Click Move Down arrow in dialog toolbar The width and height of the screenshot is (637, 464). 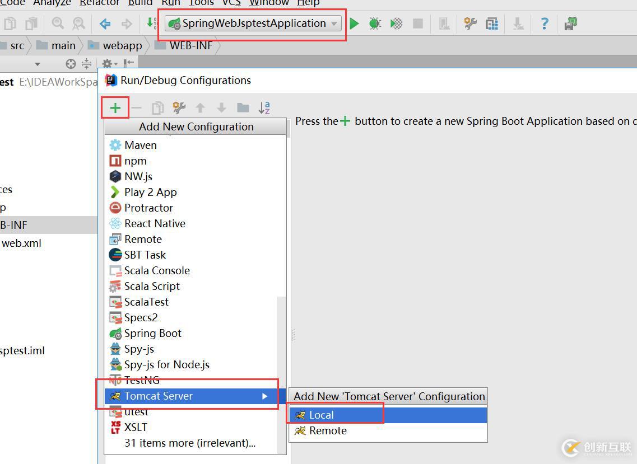coord(221,107)
